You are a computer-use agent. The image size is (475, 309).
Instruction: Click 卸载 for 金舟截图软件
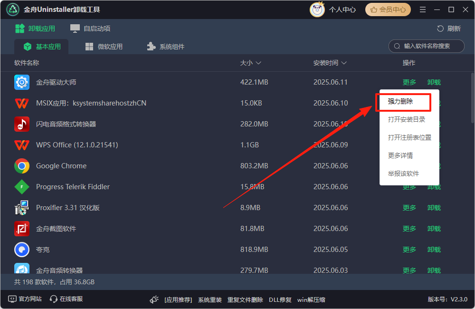[x=434, y=229]
